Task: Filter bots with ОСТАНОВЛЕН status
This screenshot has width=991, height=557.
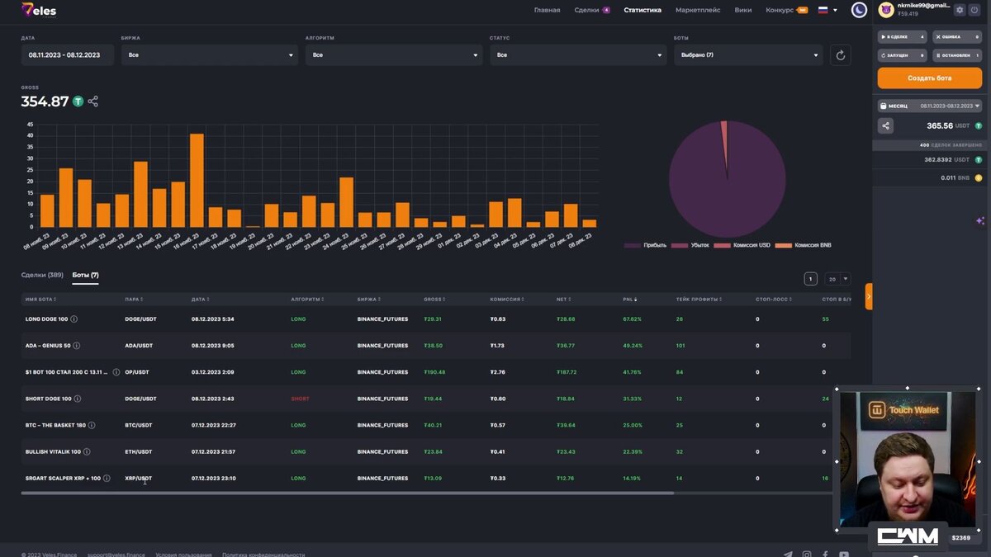Action: [957, 55]
